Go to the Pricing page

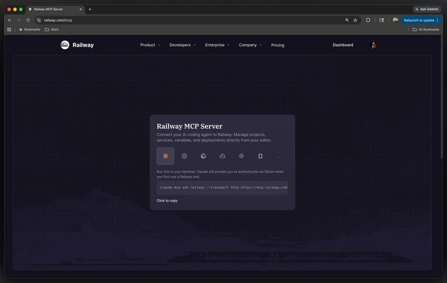point(278,45)
